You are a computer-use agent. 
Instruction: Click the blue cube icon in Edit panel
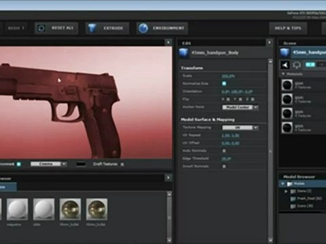point(183,52)
